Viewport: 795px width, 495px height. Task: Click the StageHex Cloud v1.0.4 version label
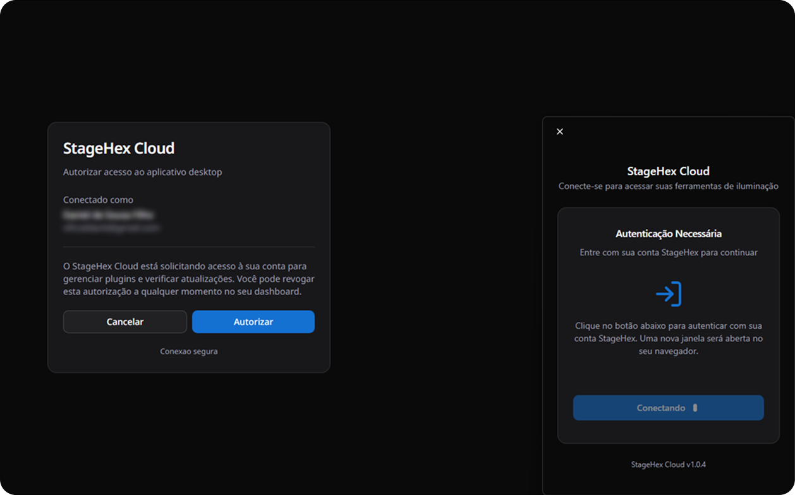668,464
